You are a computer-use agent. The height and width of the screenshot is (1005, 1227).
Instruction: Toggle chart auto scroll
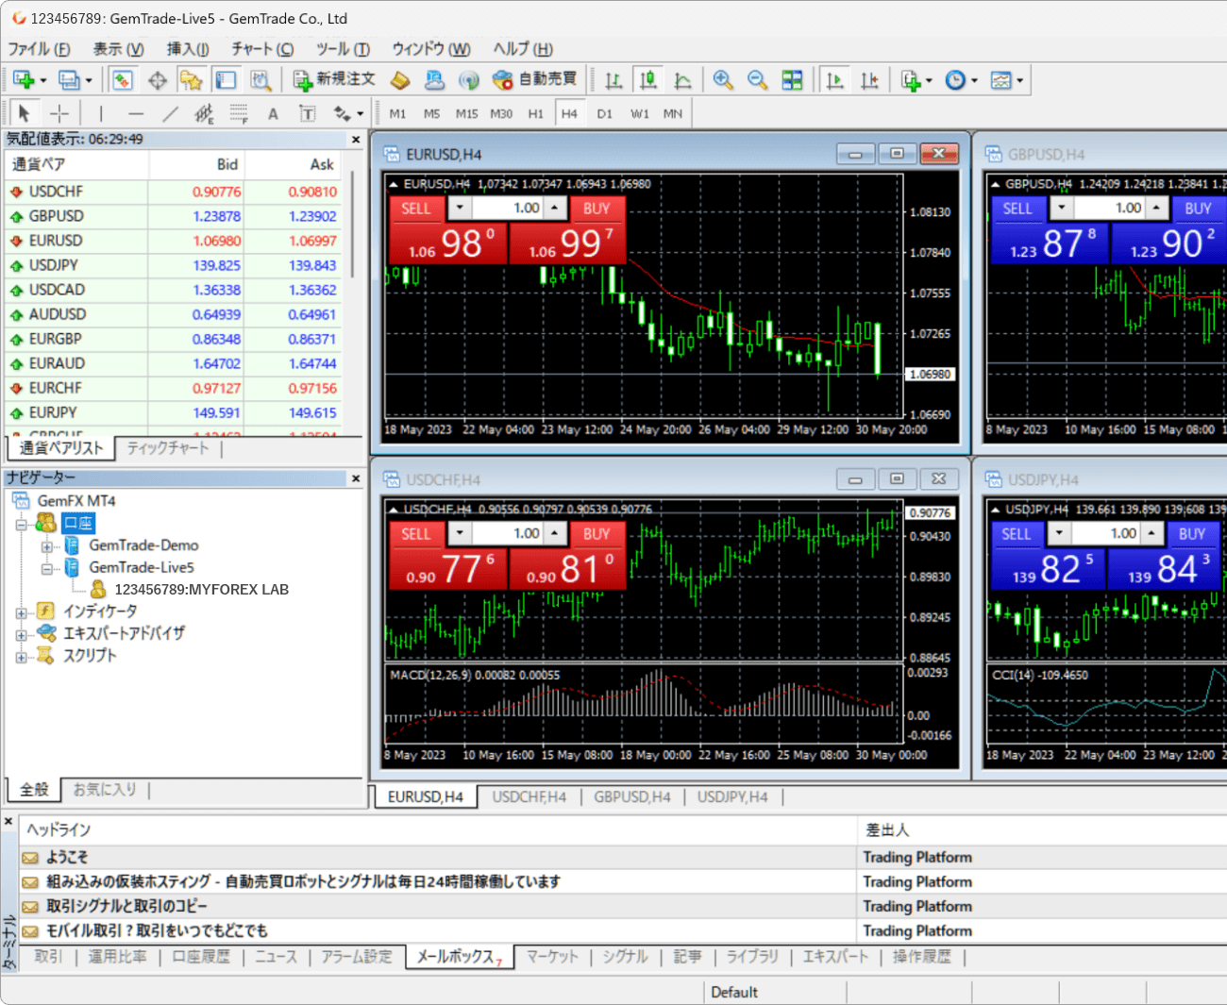point(834,80)
